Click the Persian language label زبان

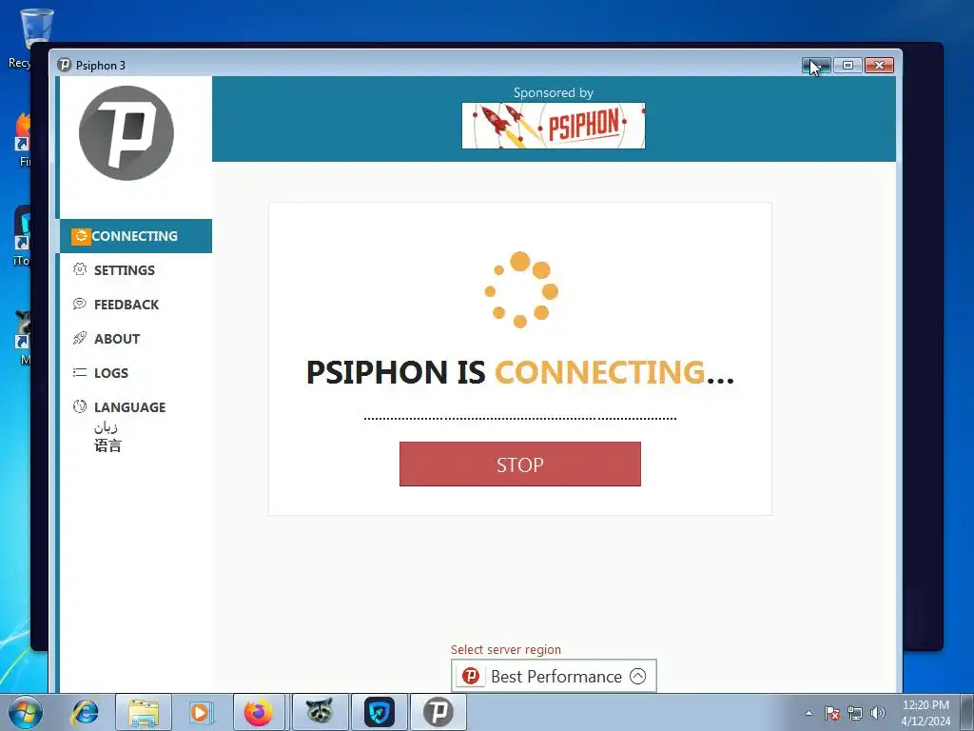coord(106,427)
